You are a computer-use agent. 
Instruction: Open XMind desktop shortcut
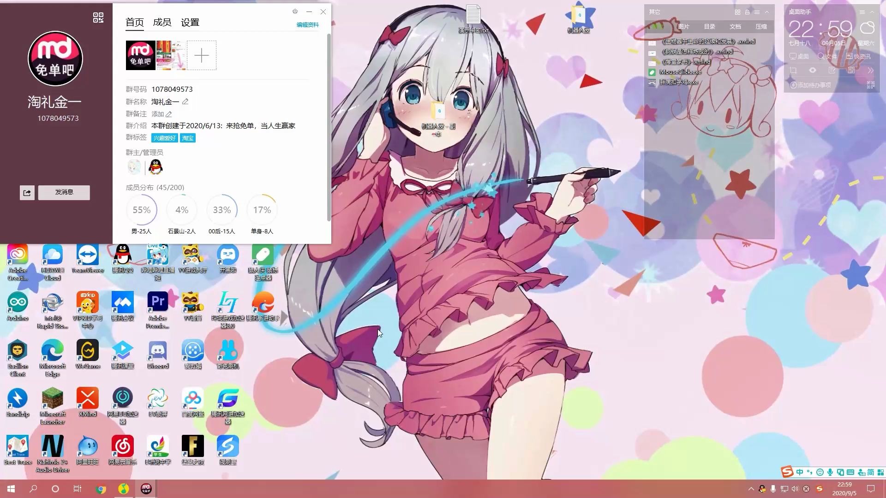point(88,402)
